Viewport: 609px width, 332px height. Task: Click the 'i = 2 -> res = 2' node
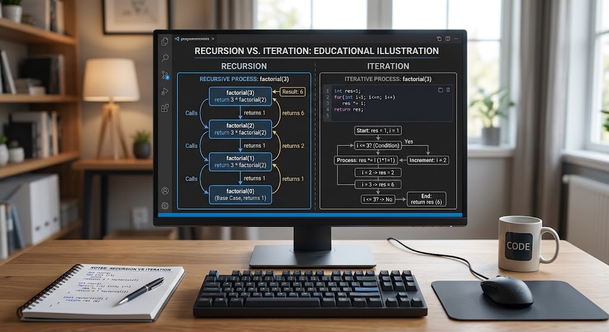[x=378, y=173]
